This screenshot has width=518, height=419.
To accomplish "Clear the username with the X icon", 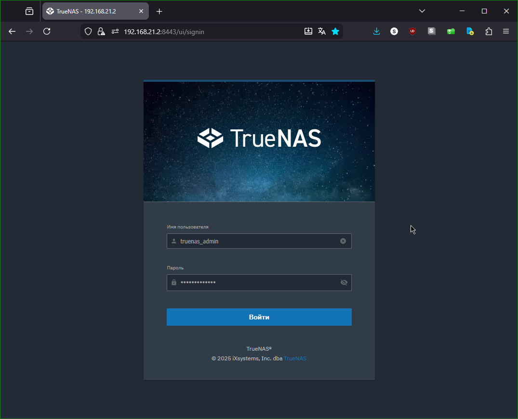I will [343, 241].
